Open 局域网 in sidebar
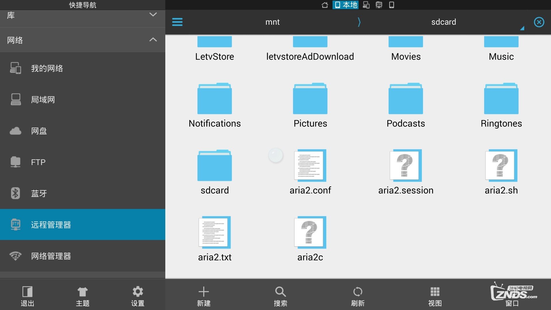Image resolution: width=551 pixels, height=310 pixels. 83,100
